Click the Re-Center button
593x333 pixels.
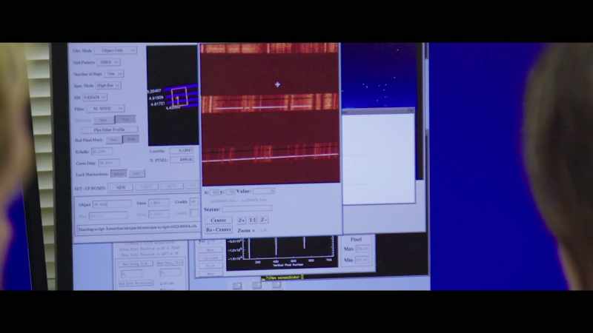tap(218, 229)
